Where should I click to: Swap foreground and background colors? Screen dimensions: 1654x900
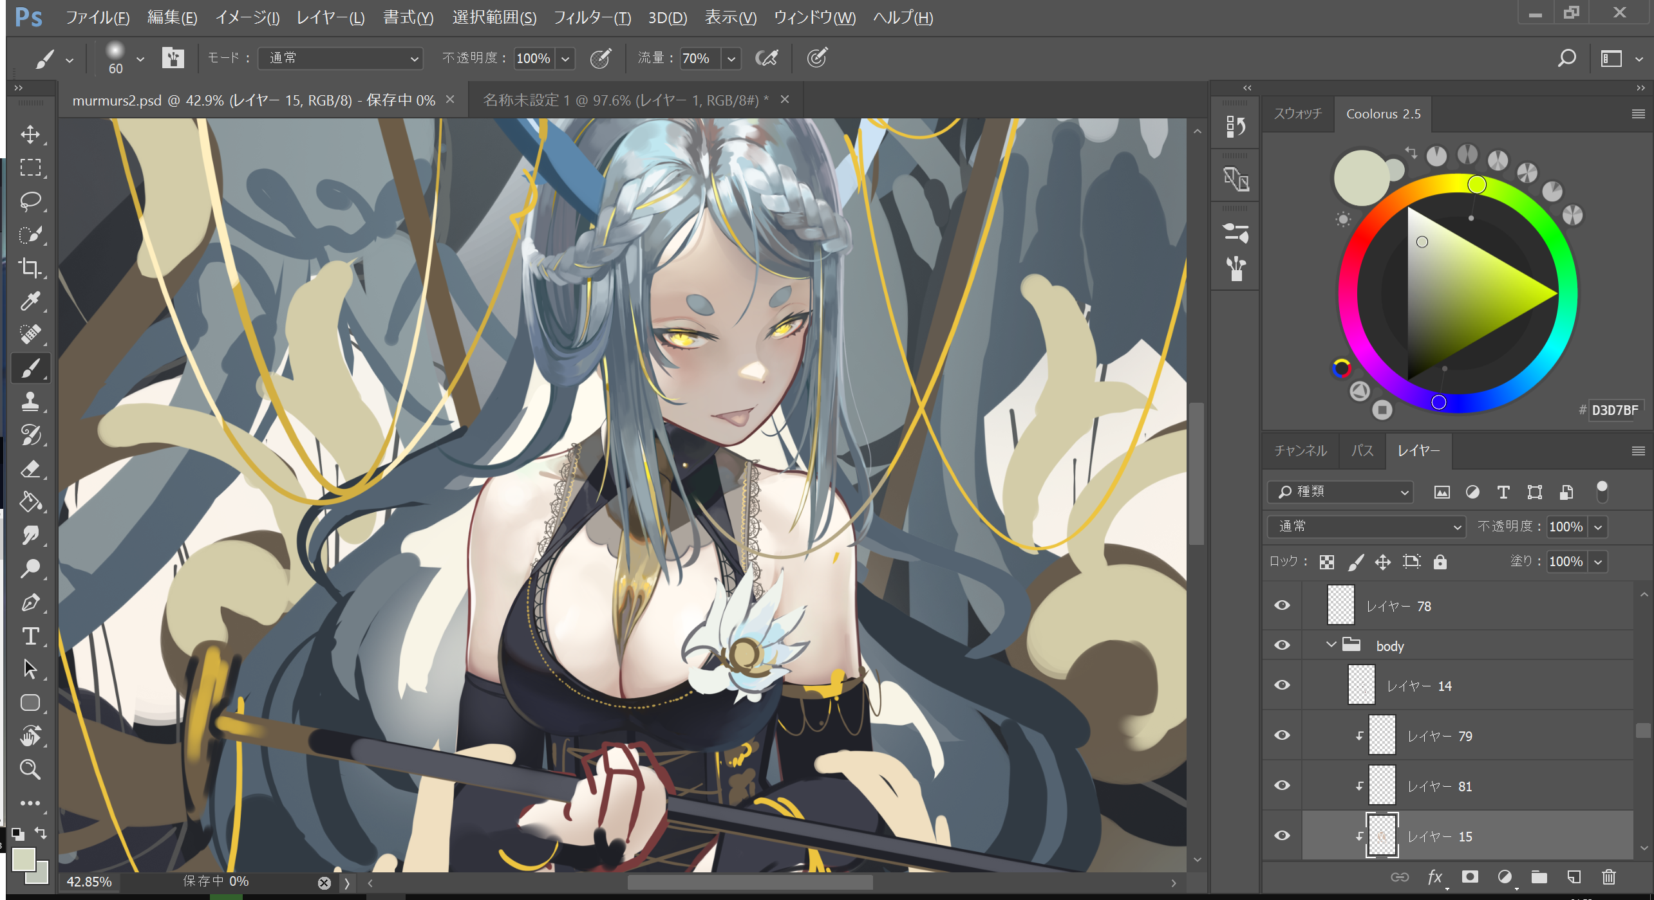[41, 833]
